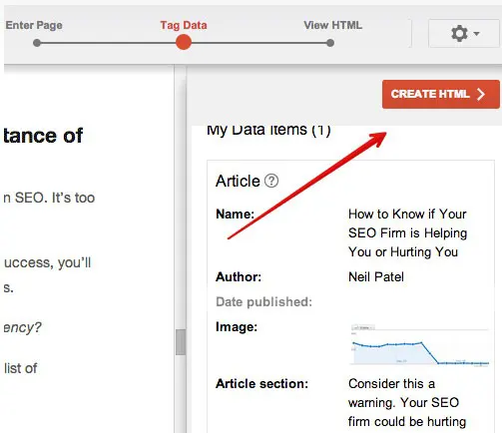The width and height of the screenshot is (502, 433).
Task: Click the Article item heading
Action: pyautogui.click(x=238, y=182)
